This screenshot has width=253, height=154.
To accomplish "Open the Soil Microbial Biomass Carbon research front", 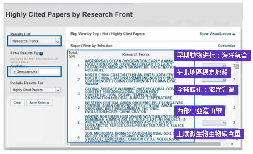I will point(133,137).
